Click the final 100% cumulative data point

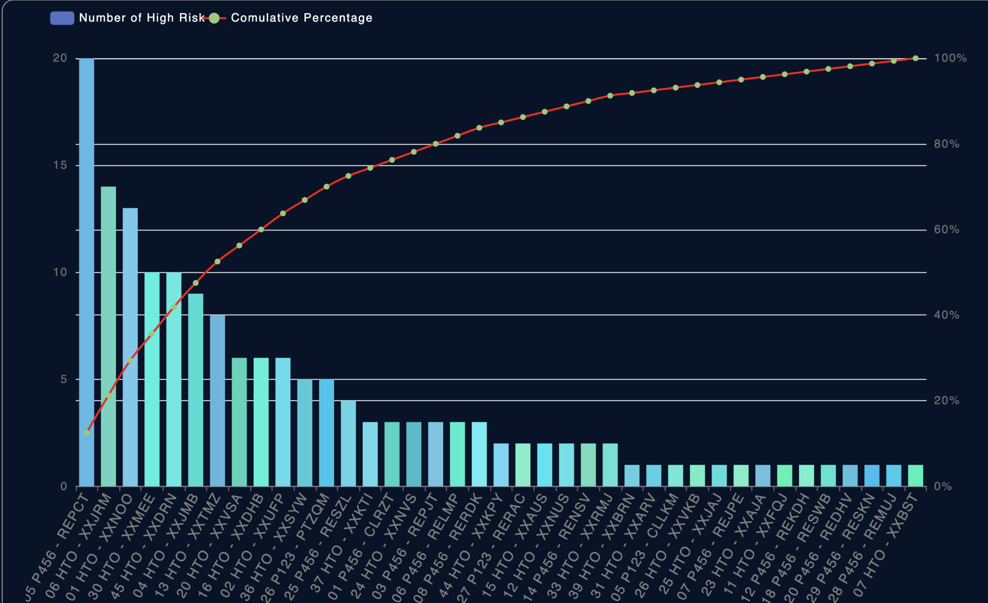915,58
